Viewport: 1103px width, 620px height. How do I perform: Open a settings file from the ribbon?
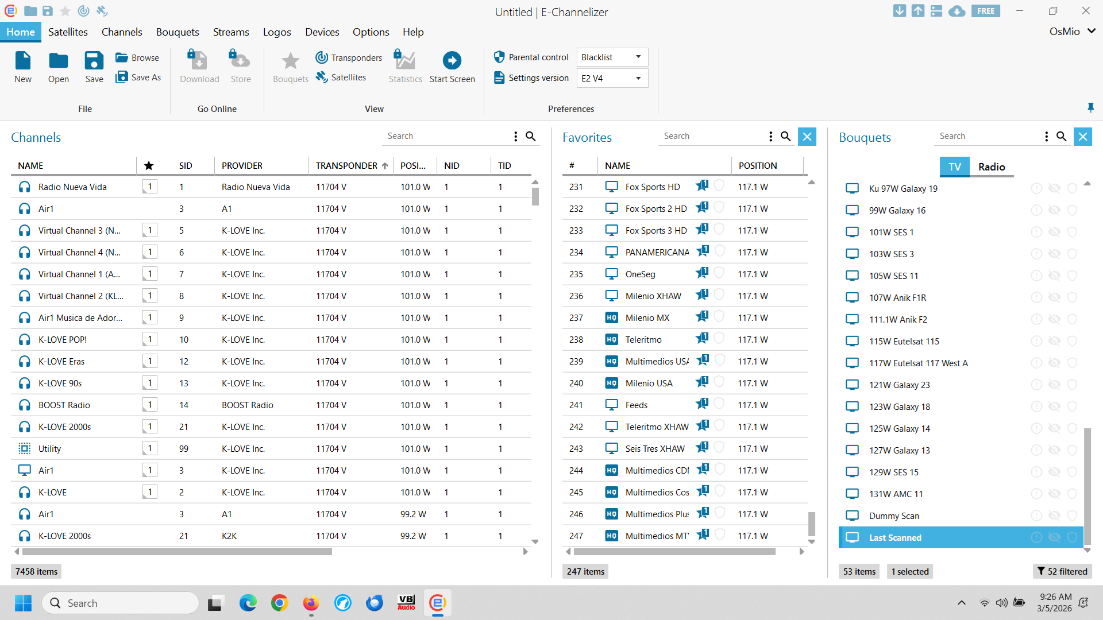click(59, 67)
